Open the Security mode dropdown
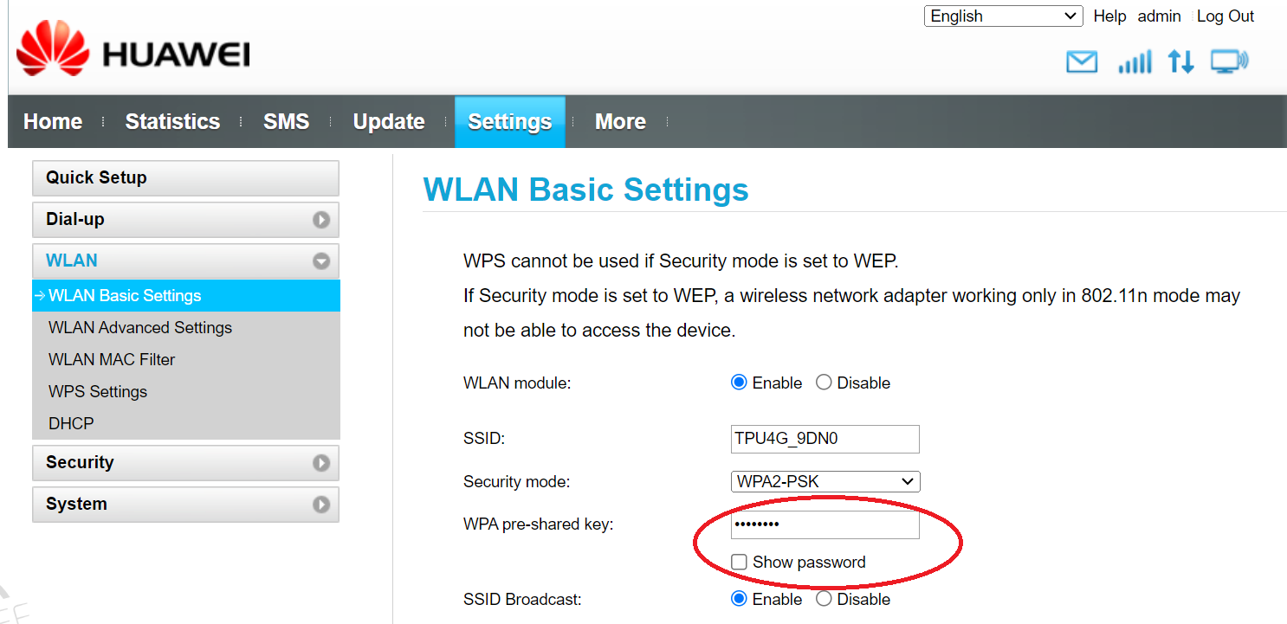The height and width of the screenshot is (624, 1287). click(x=825, y=481)
